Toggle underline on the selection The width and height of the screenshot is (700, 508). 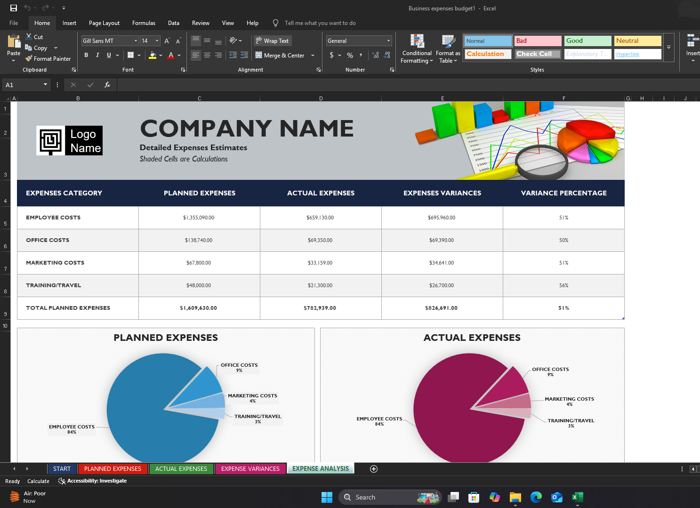108,55
